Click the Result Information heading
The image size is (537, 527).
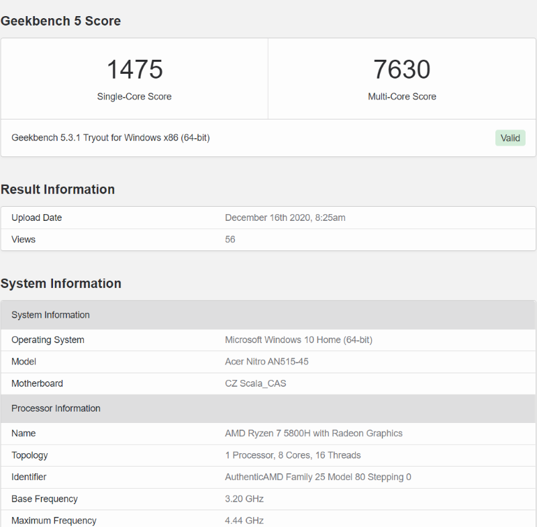click(x=58, y=189)
